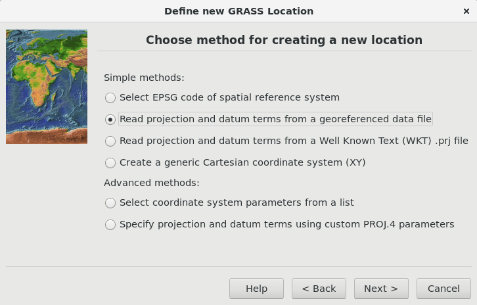Choose the custom PROJ.4 parameters radio option
Viewport: 477px width, 305px height.
tap(110, 225)
